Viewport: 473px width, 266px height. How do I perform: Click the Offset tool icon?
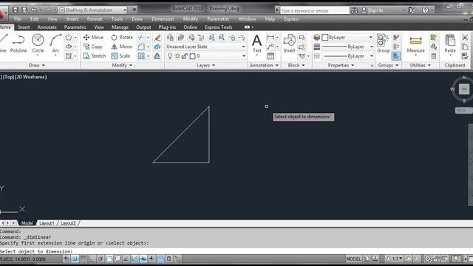click(x=157, y=56)
